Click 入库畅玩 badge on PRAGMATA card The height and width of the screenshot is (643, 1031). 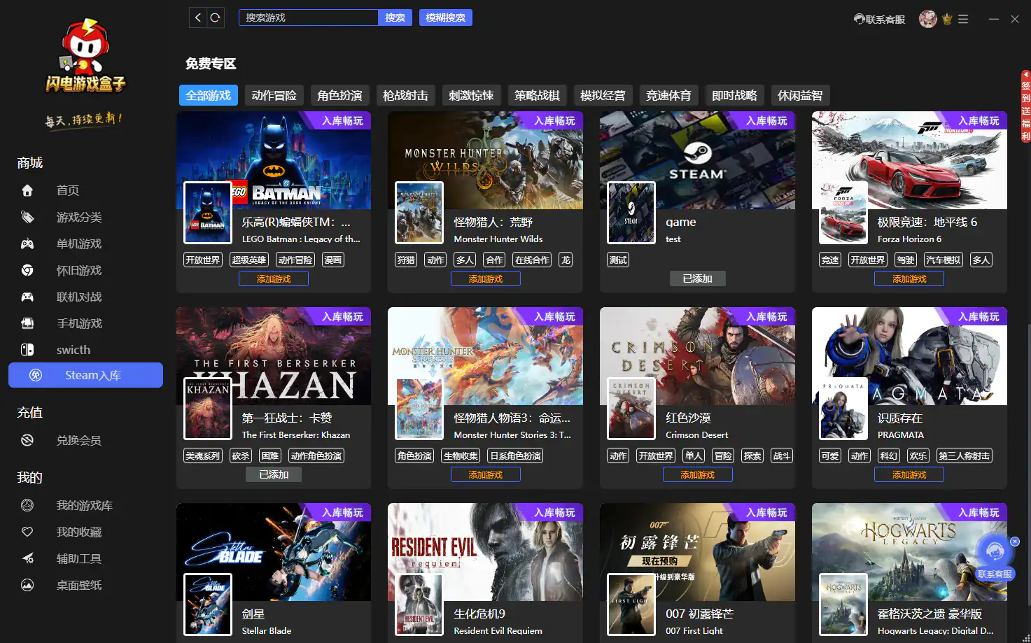pos(978,317)
